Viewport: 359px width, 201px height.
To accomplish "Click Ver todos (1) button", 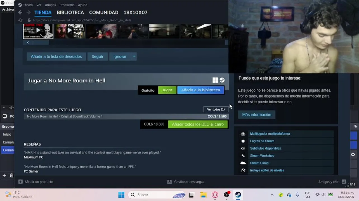I will click(216, 109).
